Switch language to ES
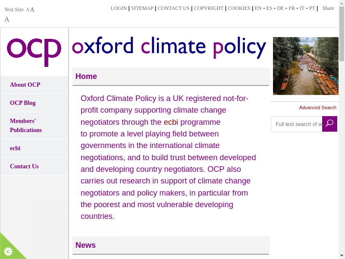Screen dimensions: 345x259 coord(269,8)
